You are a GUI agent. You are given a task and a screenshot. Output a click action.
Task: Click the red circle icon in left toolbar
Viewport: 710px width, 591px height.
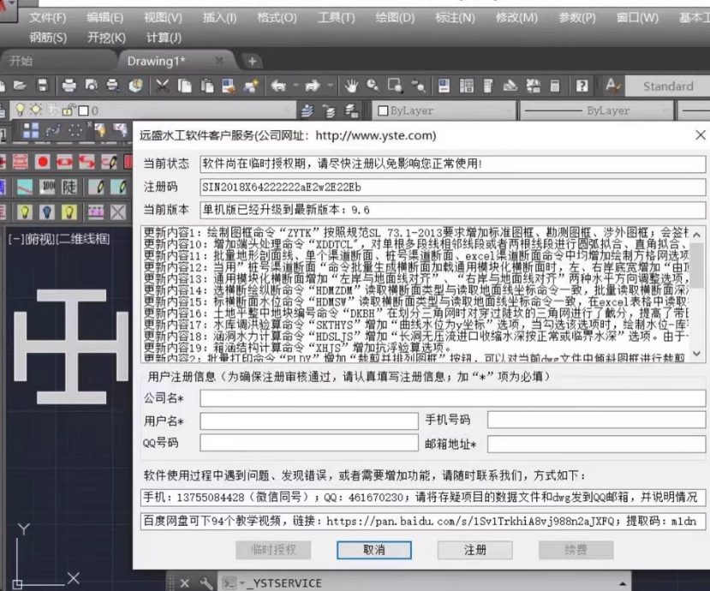(44, 162)
